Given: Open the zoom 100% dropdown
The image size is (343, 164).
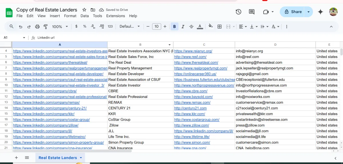Looking at the screenshot, I should pyautogui.click(x=60, y=27).
